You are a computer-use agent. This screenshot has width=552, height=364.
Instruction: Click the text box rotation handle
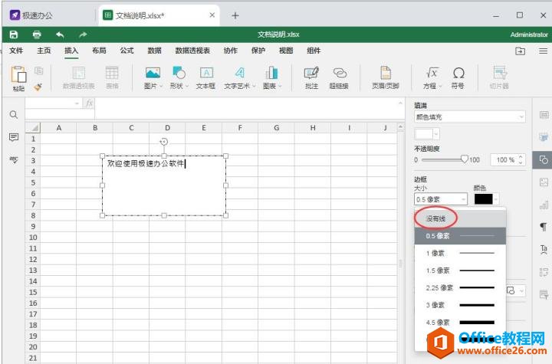(x=164, y=142)
